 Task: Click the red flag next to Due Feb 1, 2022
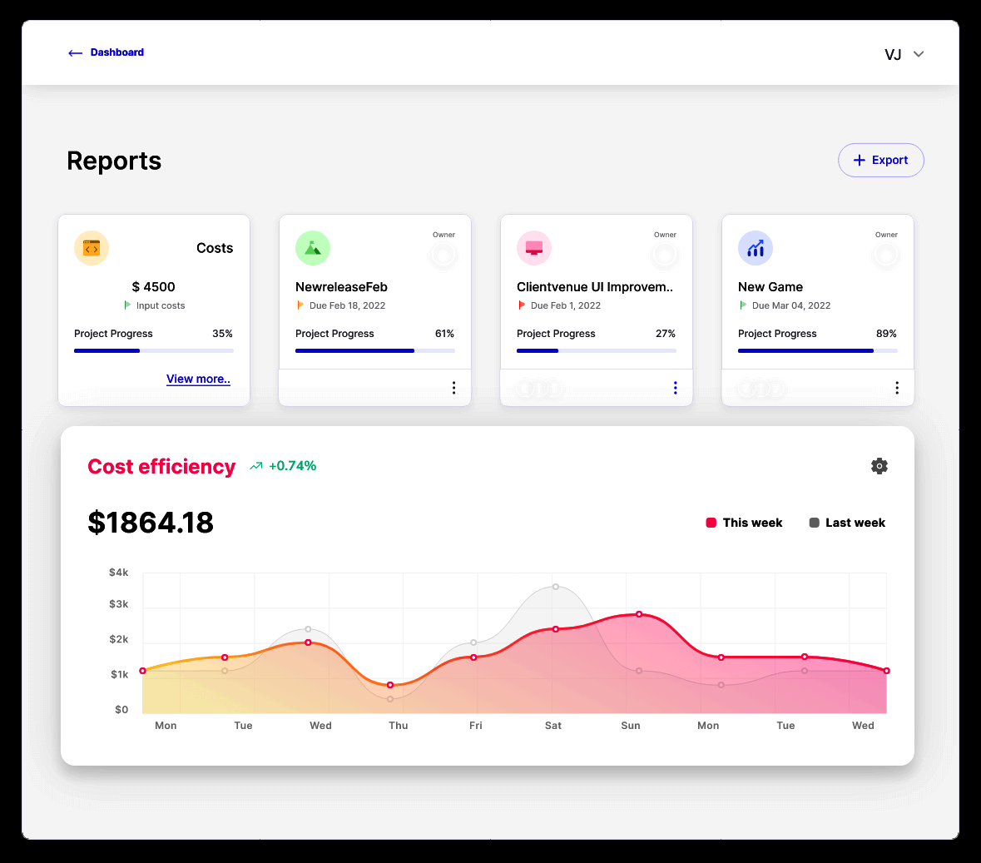[x=522, y=305]
